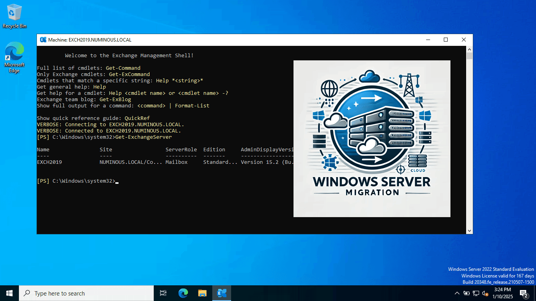Click the taskbar search box
This screenshot has width=536, height=301.
click(x=86, y=293)
